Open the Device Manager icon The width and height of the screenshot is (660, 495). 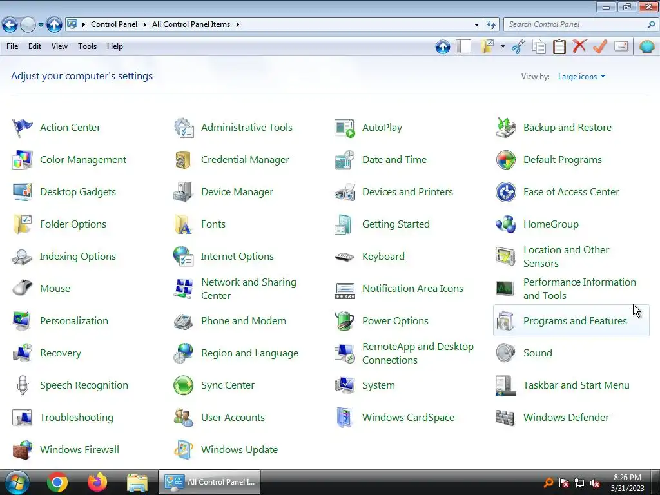(184, 192)
